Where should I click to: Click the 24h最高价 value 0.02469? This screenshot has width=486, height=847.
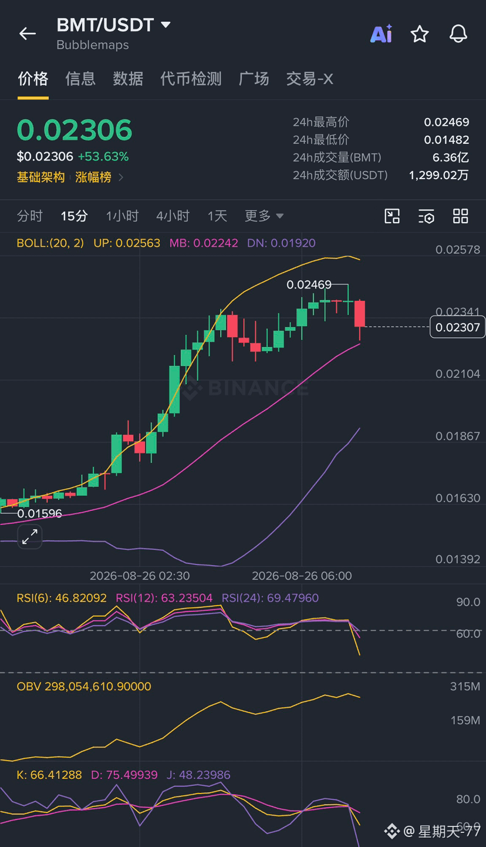tap(447, 122)
